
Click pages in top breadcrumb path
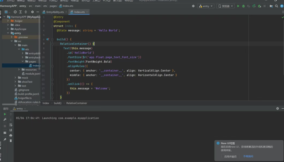tap(53, 6)
